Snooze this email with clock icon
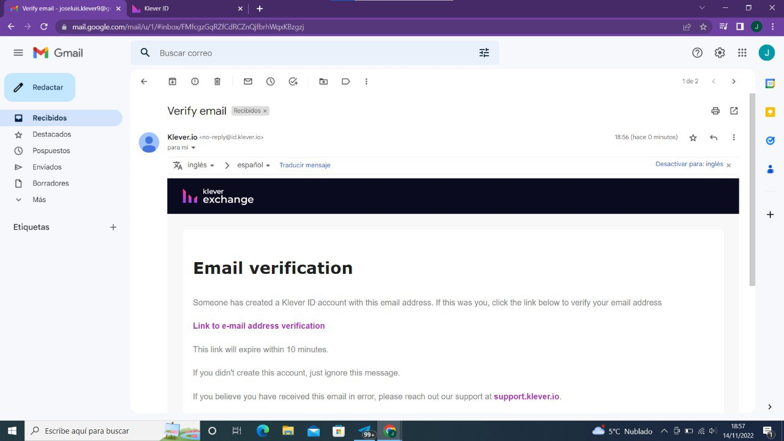This screenshot has width=784, height=441. (x=270, y=81)
